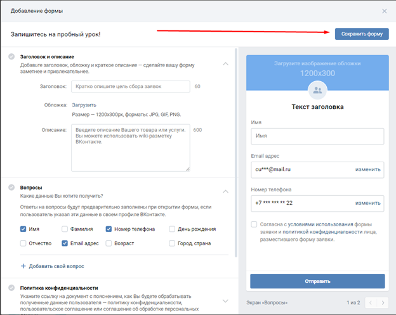
Task: Click the cover image placeholder in preview
Action: (x=317, y=73)
